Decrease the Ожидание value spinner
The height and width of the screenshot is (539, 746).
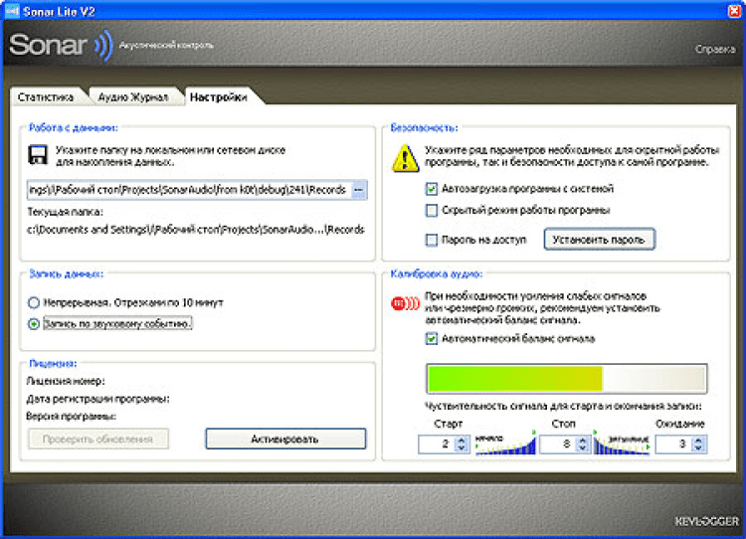click(698, 449)
